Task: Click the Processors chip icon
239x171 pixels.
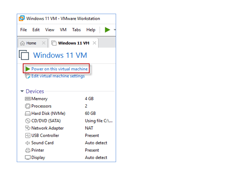Action: pos(28,106)
